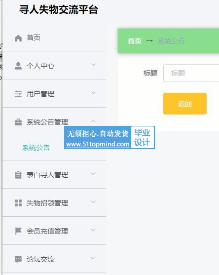Expand the 用户管理 chevron
Screen dimensions: 219x275
tap(93, 93)
